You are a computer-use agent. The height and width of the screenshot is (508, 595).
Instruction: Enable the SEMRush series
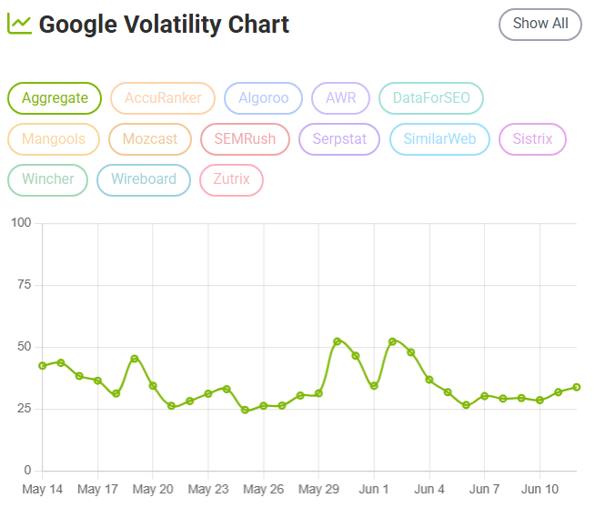245,139
